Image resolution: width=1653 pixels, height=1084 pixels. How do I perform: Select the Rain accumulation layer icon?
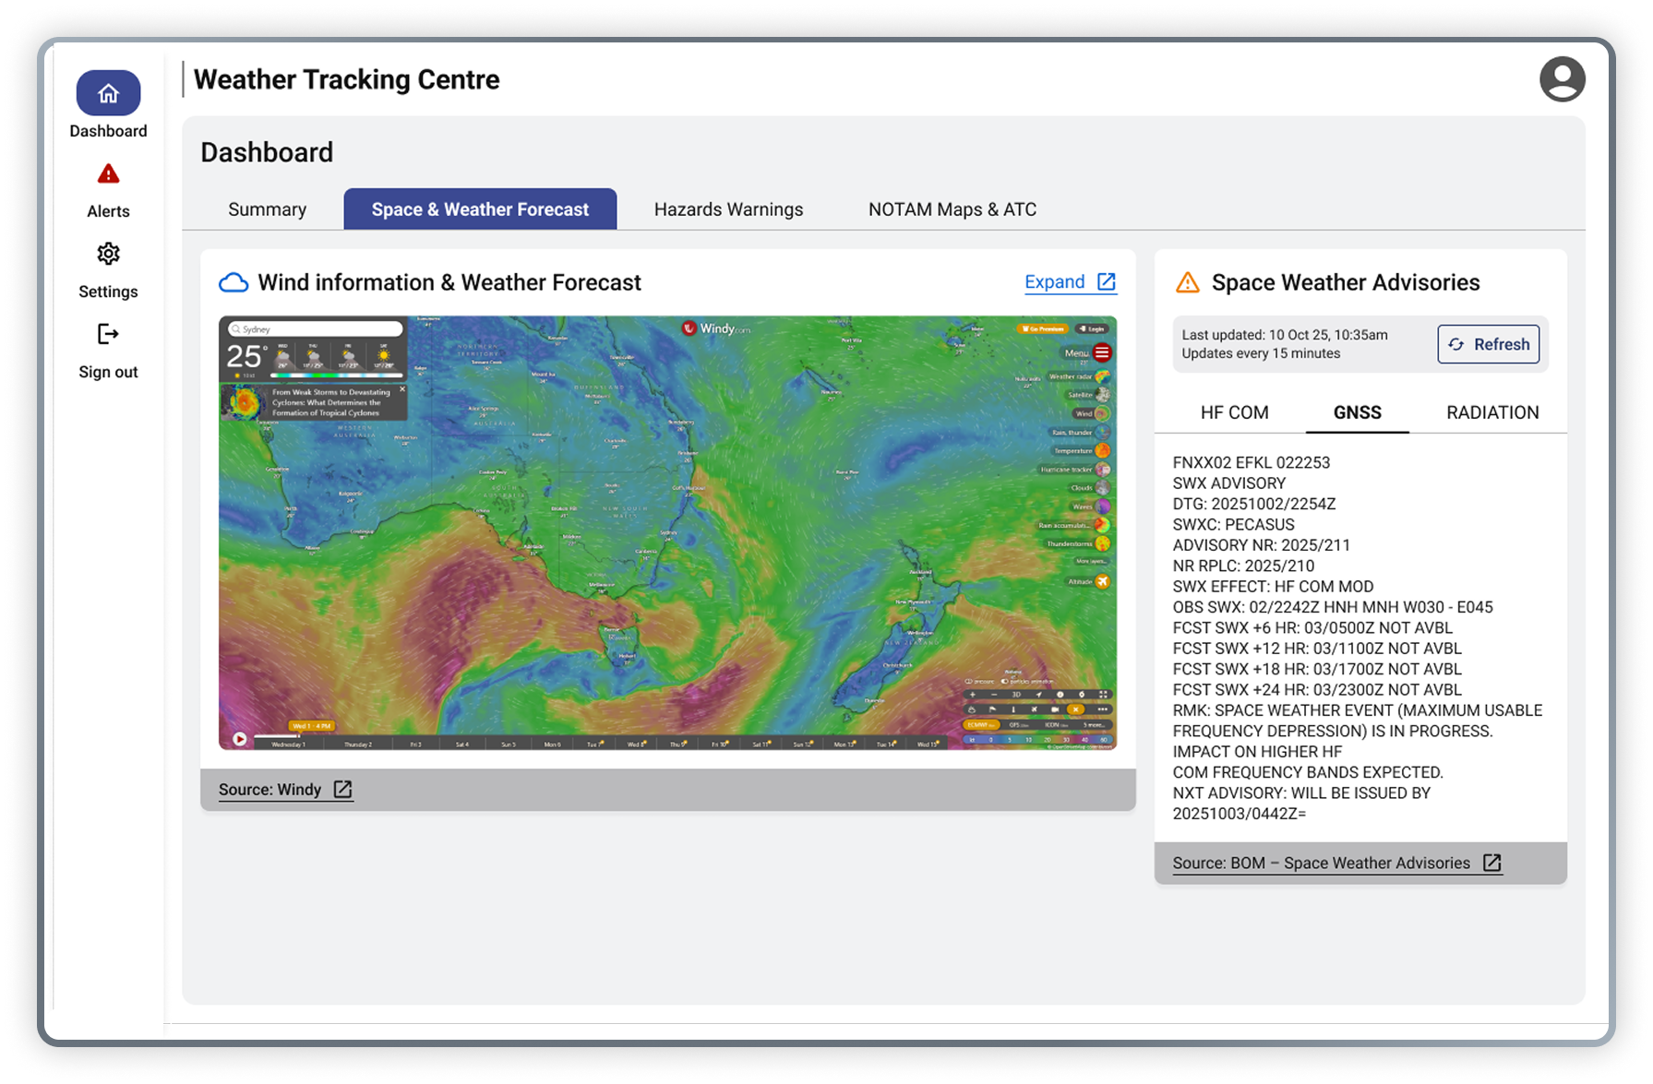[x=1102, y=525]
